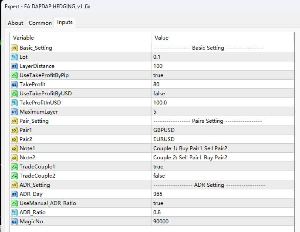
Task: Click the double-type icon next to Lot
Action: tap(14, 57)
